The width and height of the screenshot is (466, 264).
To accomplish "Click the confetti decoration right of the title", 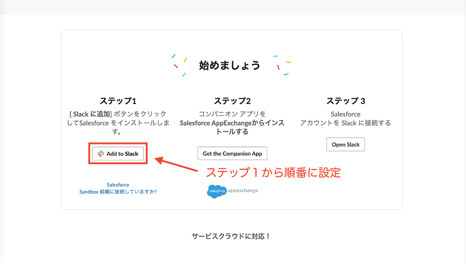I will pyautogui.click(x=282, y=65).
